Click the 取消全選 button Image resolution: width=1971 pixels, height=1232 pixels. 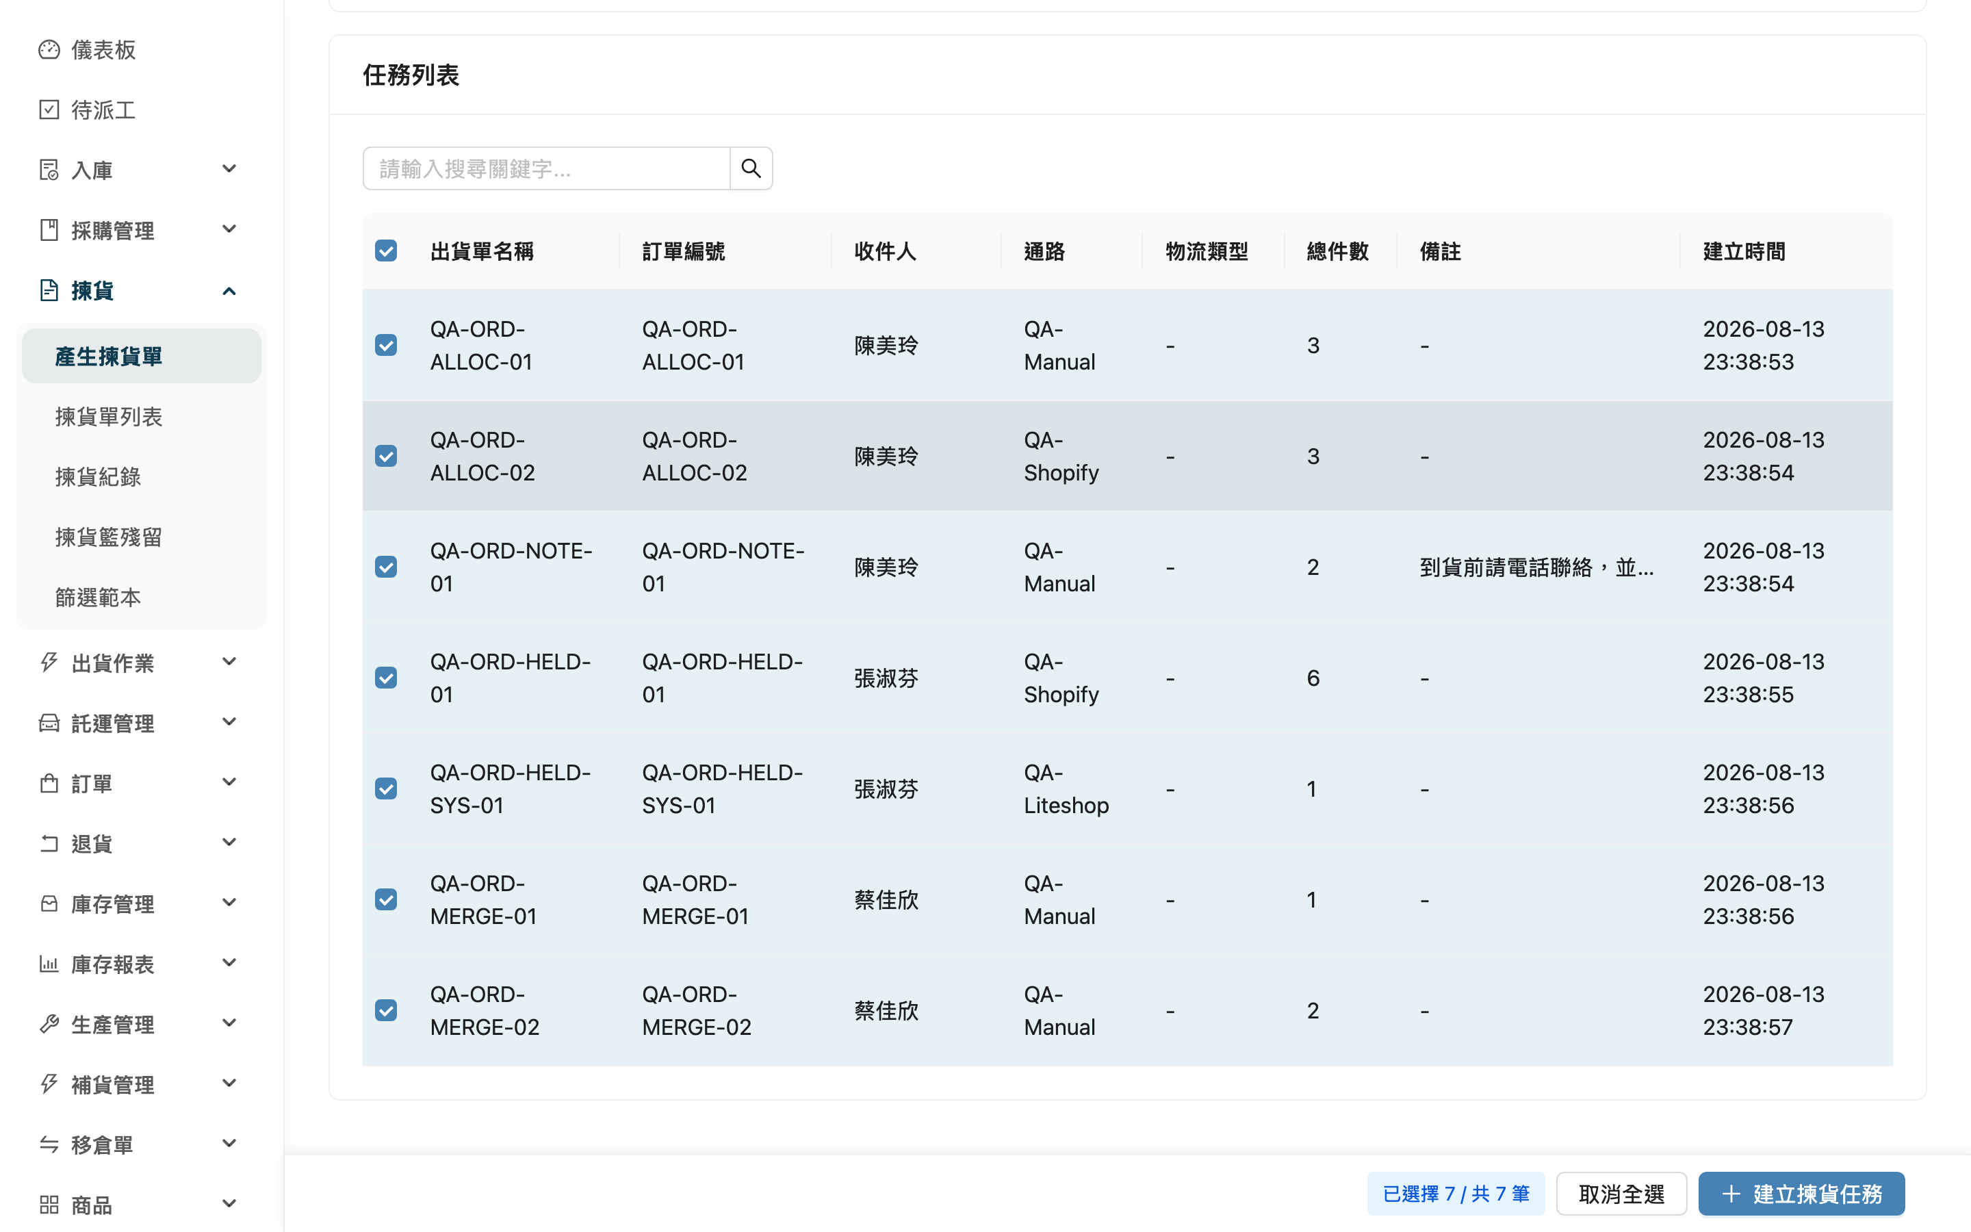(x=1621, y=1194)
